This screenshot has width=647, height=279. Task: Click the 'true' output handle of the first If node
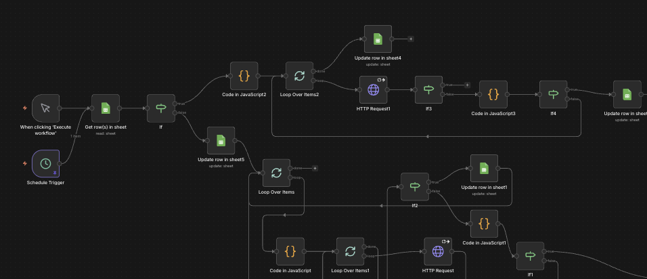point(175,104)
